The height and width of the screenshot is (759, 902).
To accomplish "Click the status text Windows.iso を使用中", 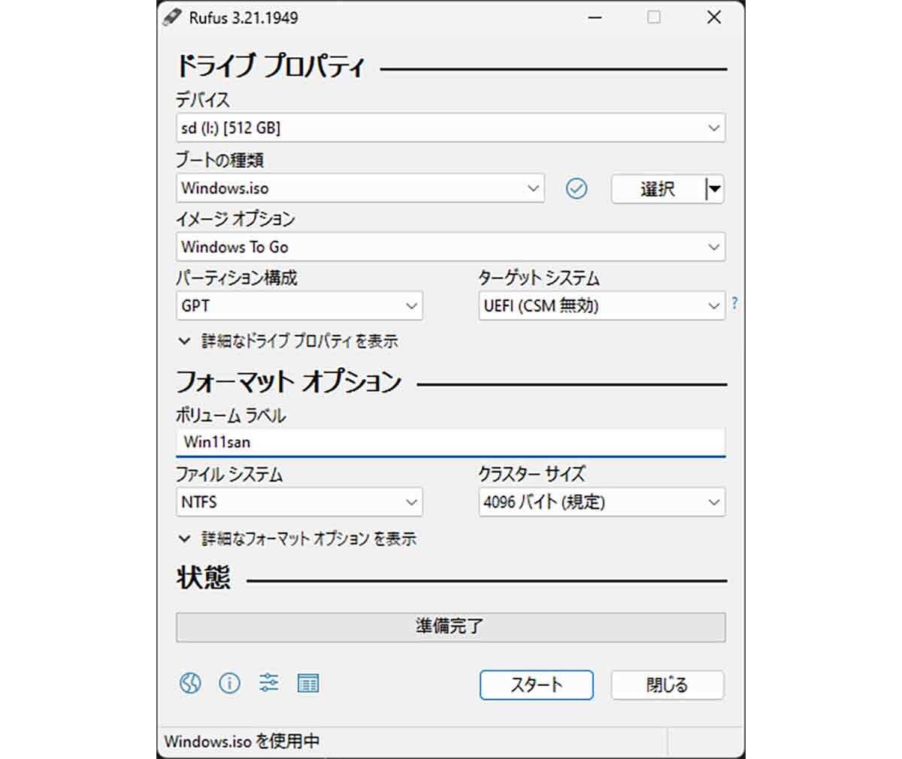I will 242,741.
